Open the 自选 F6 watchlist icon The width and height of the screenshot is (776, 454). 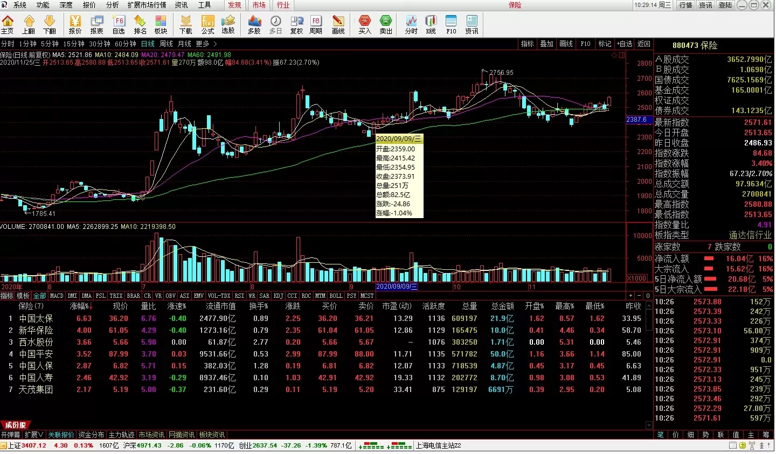click(119, 25)
